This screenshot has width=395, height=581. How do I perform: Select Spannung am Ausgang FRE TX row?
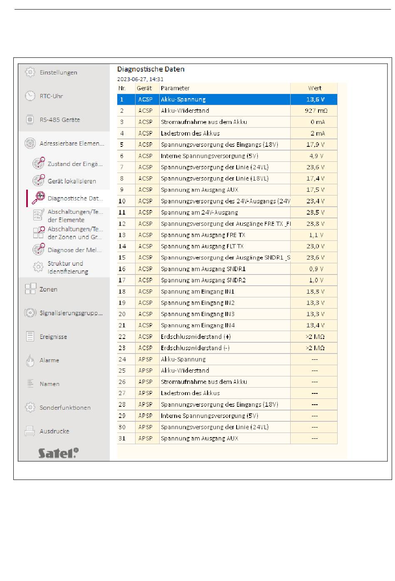coord(227,235)
